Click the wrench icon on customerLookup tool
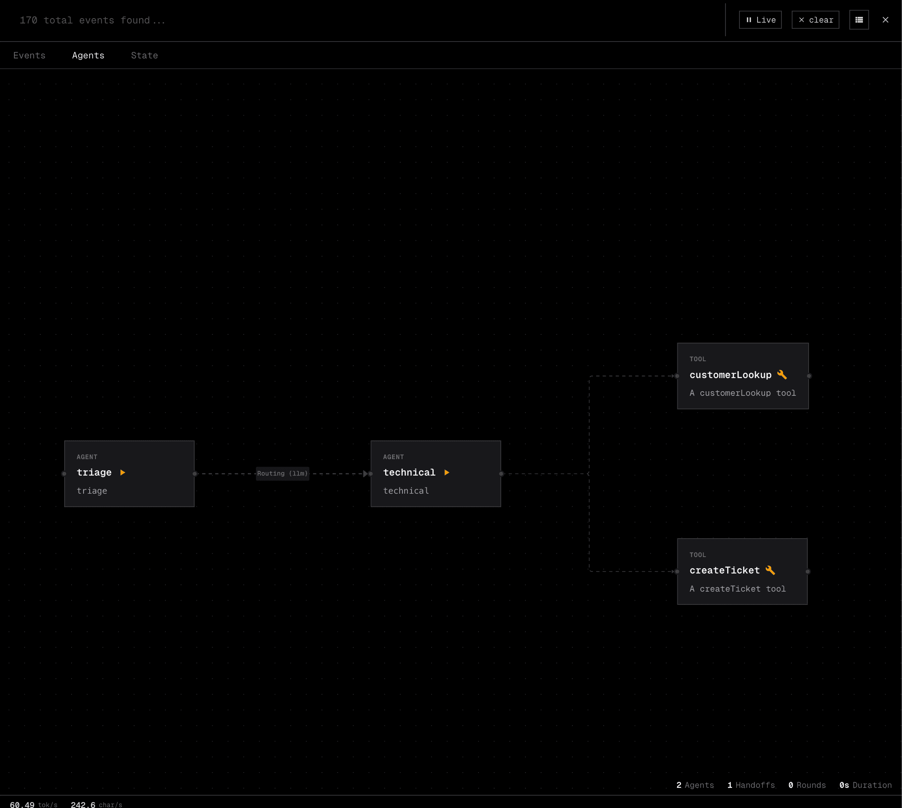This screenshot has width=902, height=808. point(782,374)
